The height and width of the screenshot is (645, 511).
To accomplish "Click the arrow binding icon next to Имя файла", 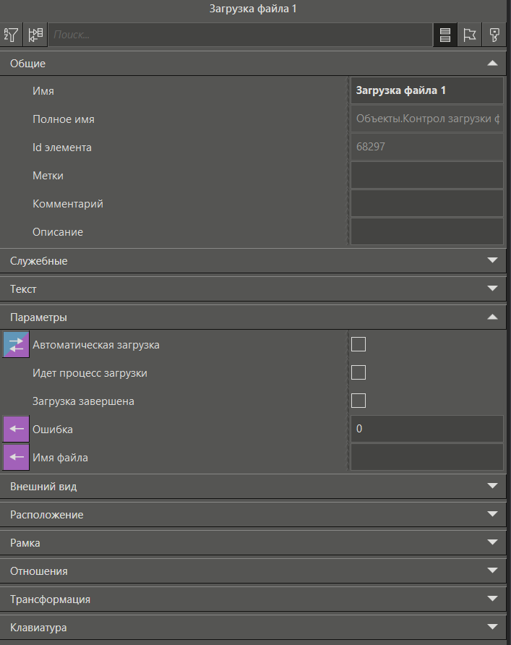I will 15,456.
